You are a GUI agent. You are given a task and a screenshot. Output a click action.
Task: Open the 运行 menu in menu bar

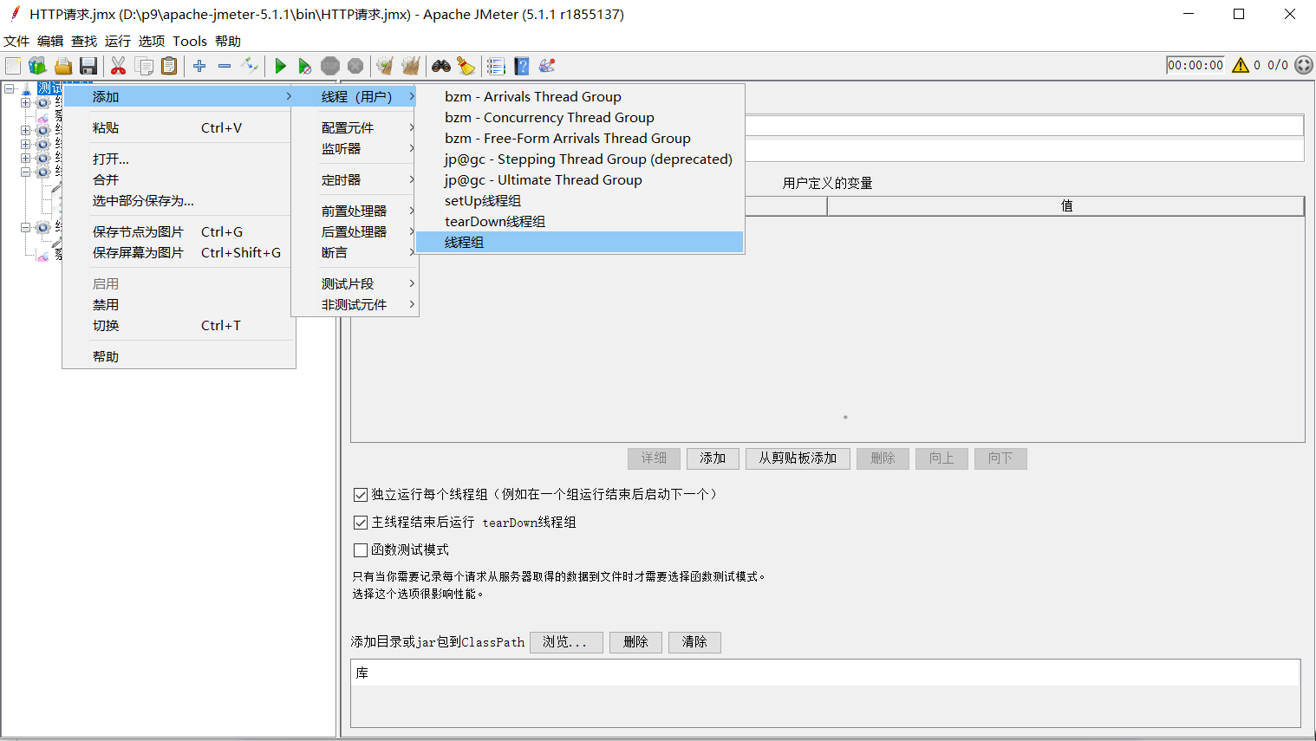118,41
